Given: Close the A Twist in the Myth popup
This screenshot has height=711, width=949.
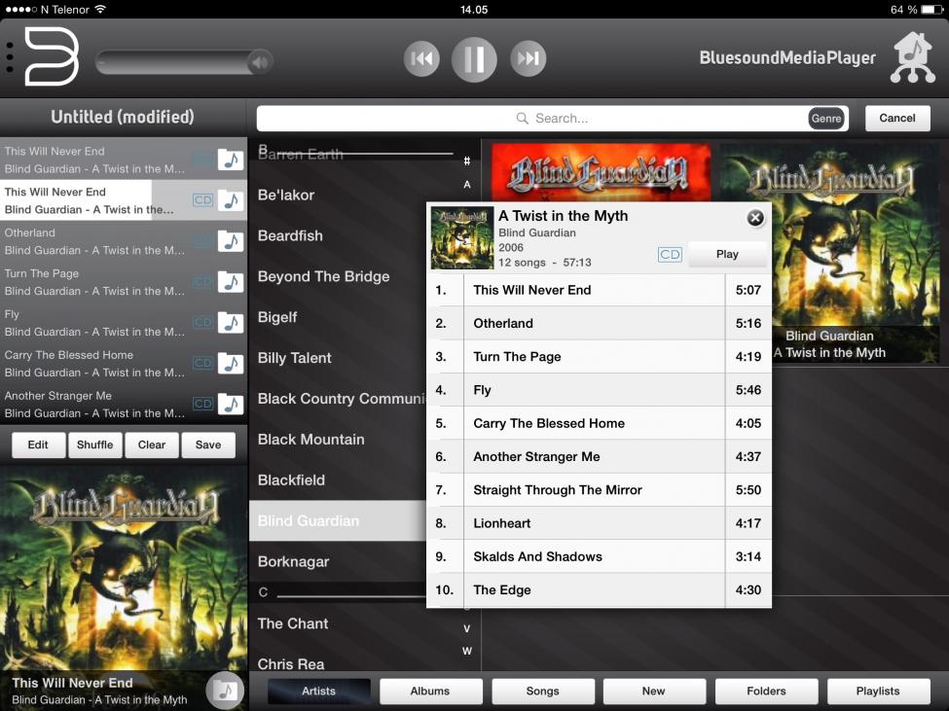Looking at the screenshot, I should click(x=755, y=218).
